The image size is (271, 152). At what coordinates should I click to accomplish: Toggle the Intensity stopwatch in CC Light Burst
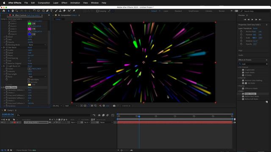tap(7, 71)
